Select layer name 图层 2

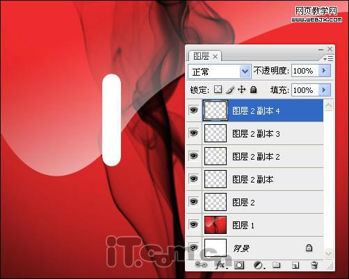243,202
